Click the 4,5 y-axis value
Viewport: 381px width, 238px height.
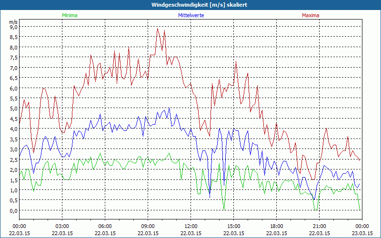coord(14,119)
